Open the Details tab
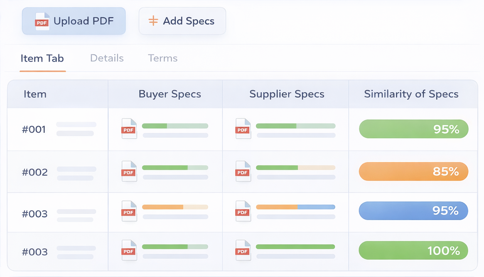This screenshot has width=484, height=277. 107,58
